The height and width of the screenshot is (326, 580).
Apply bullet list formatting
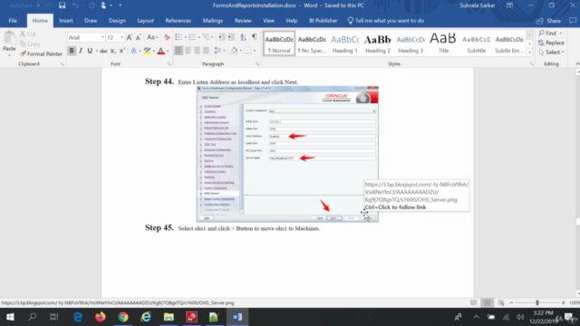pyautogui.click(x=179, y=37)
